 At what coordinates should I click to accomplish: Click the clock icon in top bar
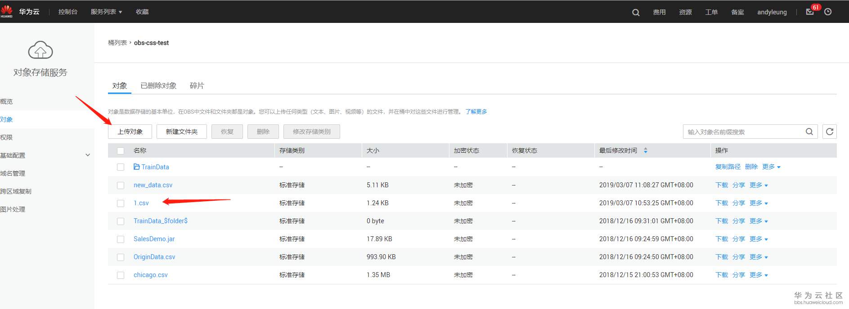pos(828,12)
